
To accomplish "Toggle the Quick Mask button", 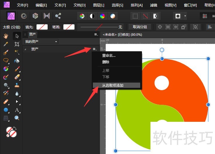I will pyautogui.click(x=178, y=16).
